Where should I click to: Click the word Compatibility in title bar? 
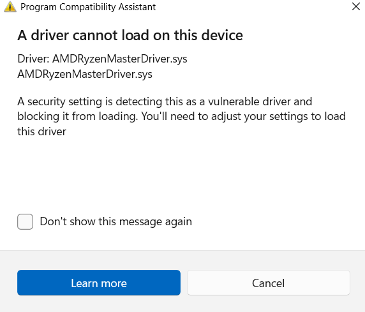[x=87, y=7]
